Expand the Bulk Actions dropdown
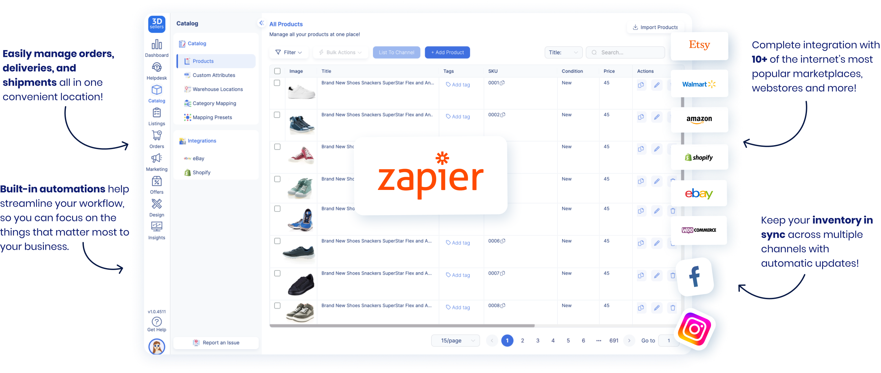 click(340, 52)
